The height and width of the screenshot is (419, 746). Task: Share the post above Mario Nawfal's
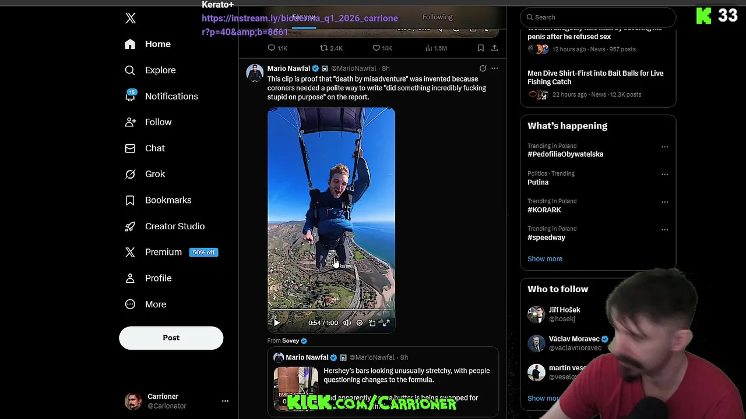click(x=494, y=48)
